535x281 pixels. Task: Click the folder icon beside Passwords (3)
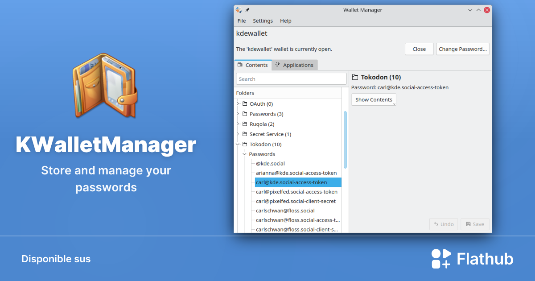[244, 114]
